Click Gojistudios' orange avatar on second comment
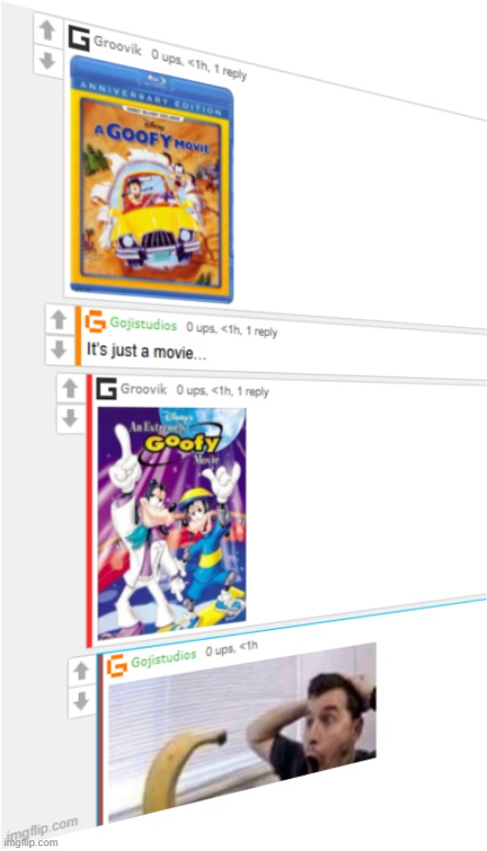The image size is (487, 851). [x=95, y=321]
